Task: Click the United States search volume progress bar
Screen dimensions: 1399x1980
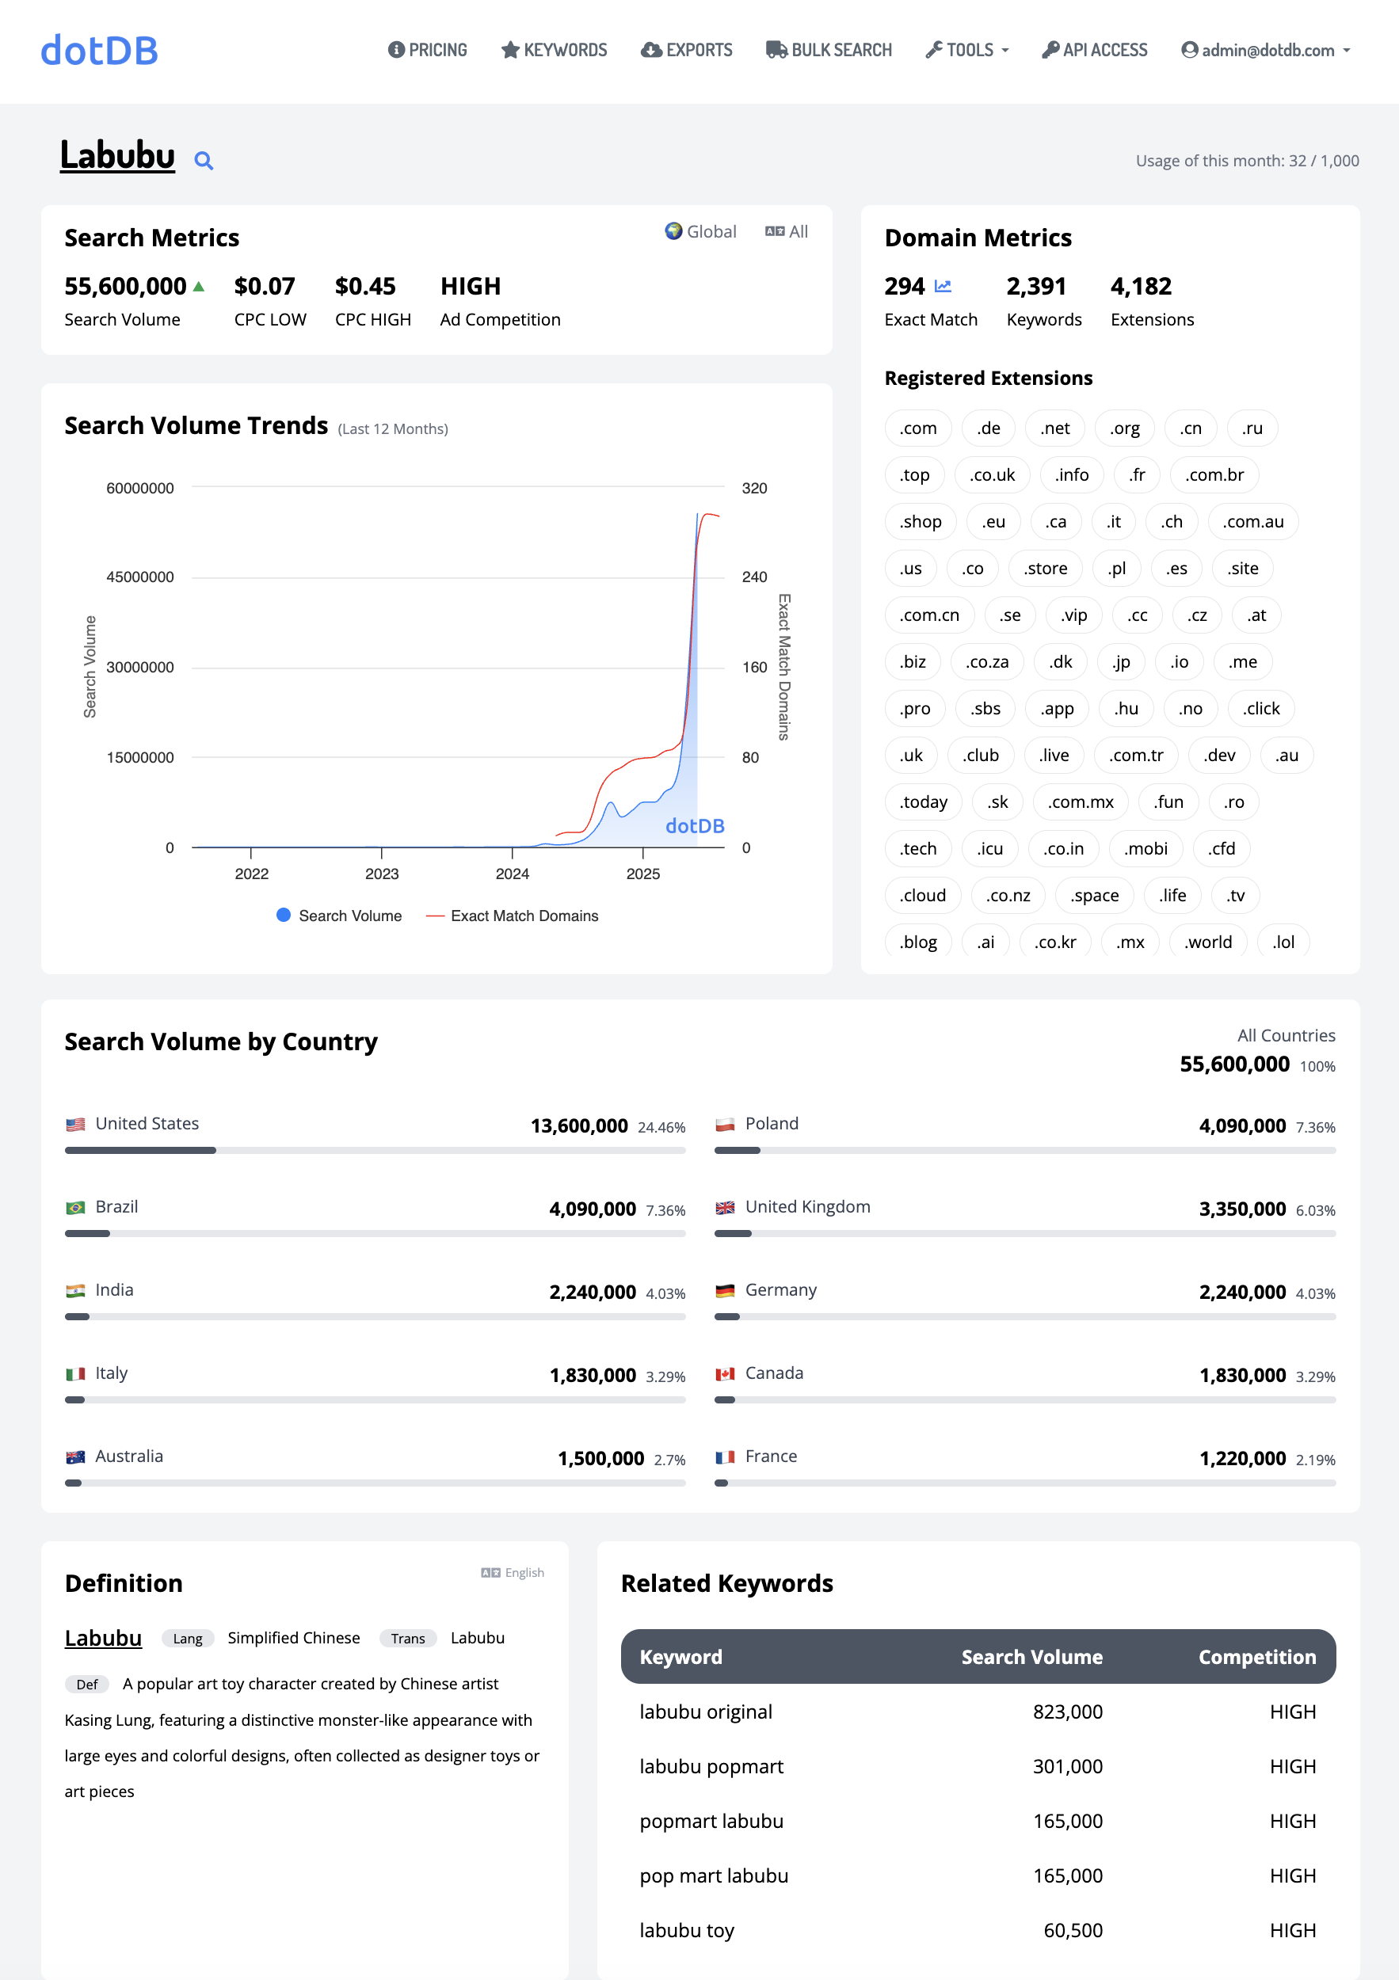Action: point(375,1149)
